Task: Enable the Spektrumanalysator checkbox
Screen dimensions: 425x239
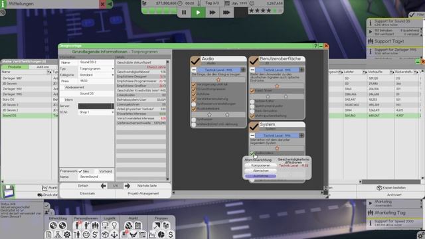Action: [252, 106]
